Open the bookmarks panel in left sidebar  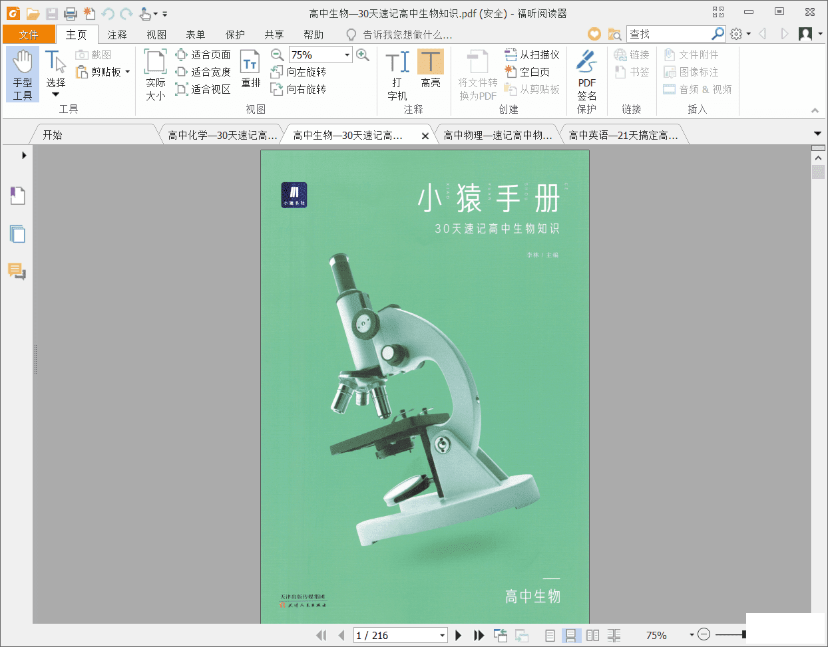pos(17,195)
